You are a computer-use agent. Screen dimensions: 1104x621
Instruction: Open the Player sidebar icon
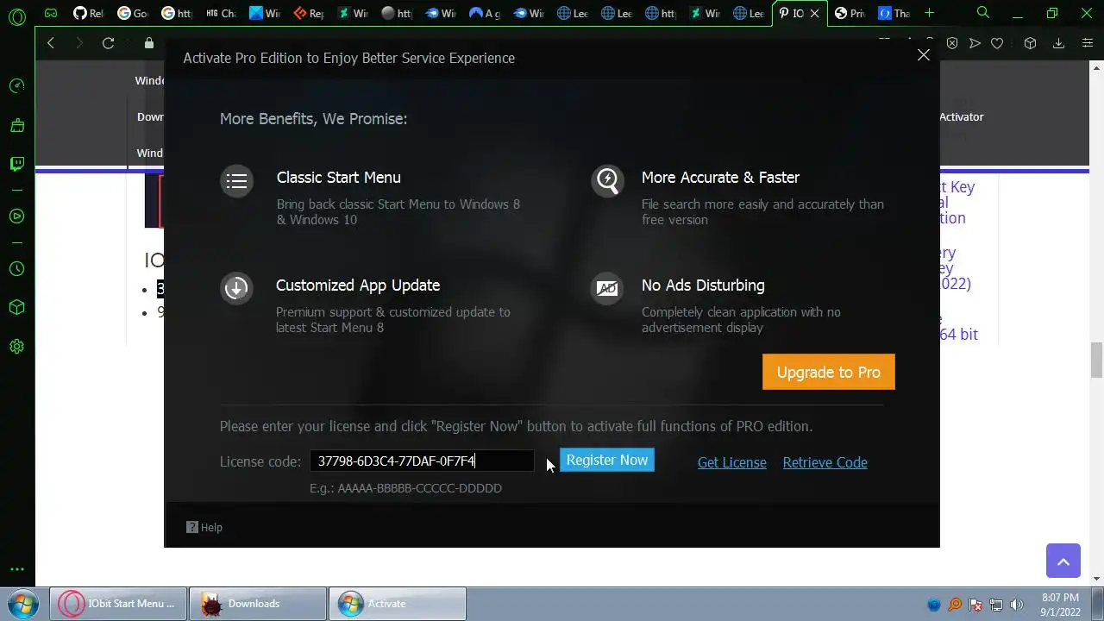pos(16,216)
